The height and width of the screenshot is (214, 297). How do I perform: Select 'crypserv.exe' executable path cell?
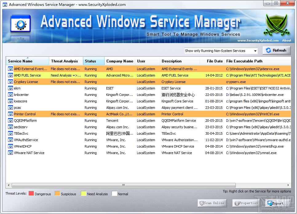click(236, 82)
